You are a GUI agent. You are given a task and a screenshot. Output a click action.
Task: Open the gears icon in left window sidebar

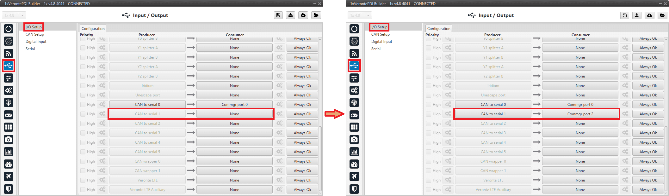[9, 90]
